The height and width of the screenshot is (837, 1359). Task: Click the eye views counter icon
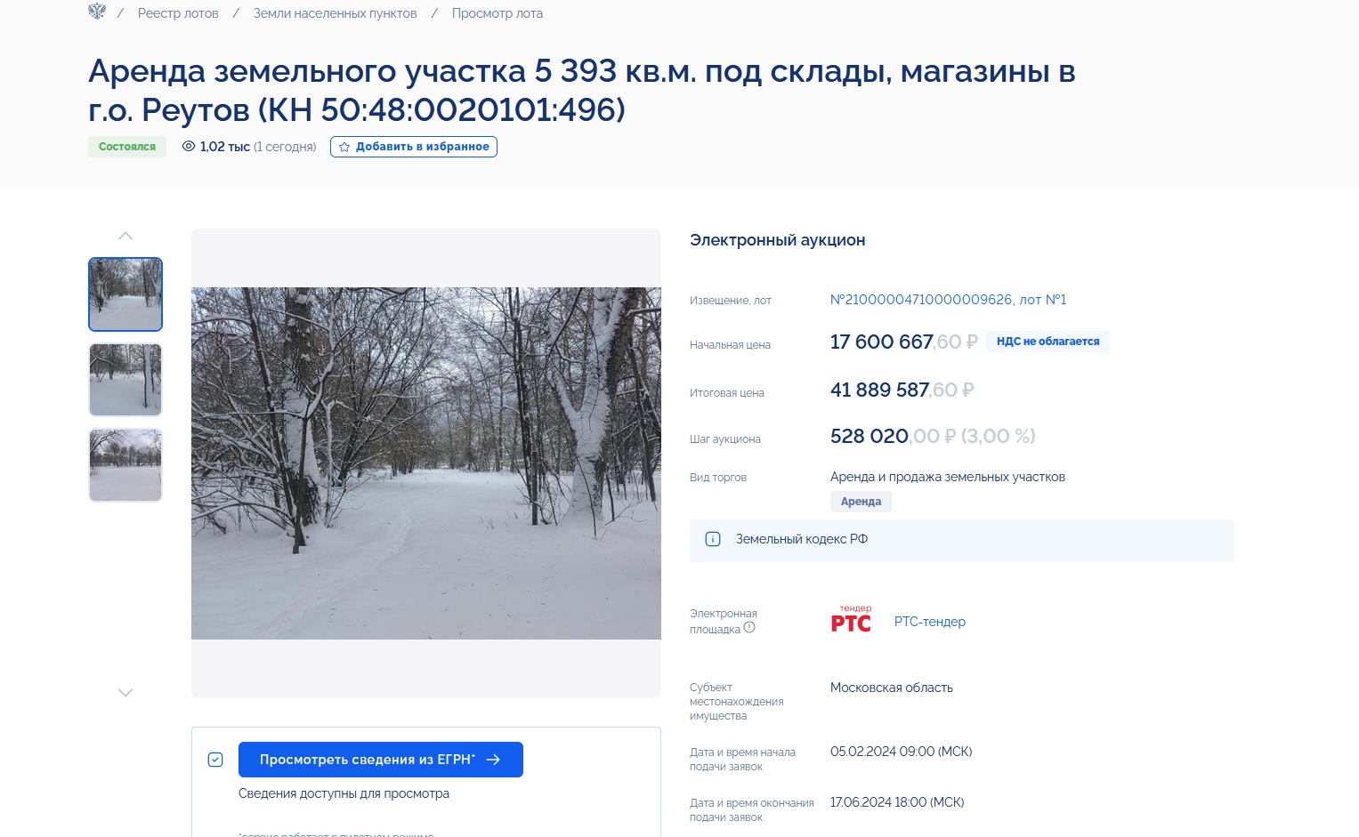coord(189,147)
